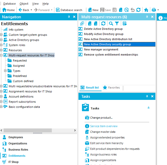Open Database search from the toolbar

[x=69, y=10]
